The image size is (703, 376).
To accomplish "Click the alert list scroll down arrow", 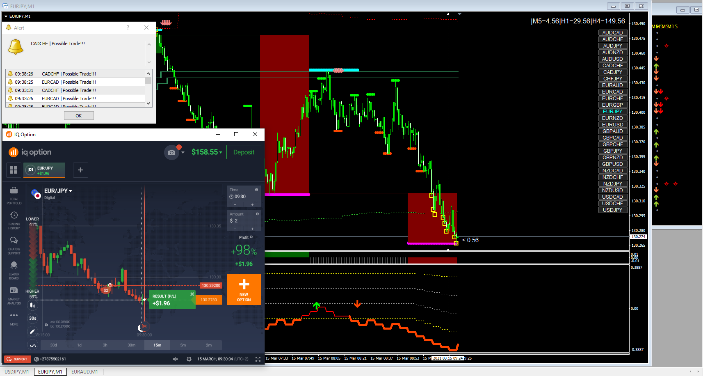I will [x=148, y=103].
